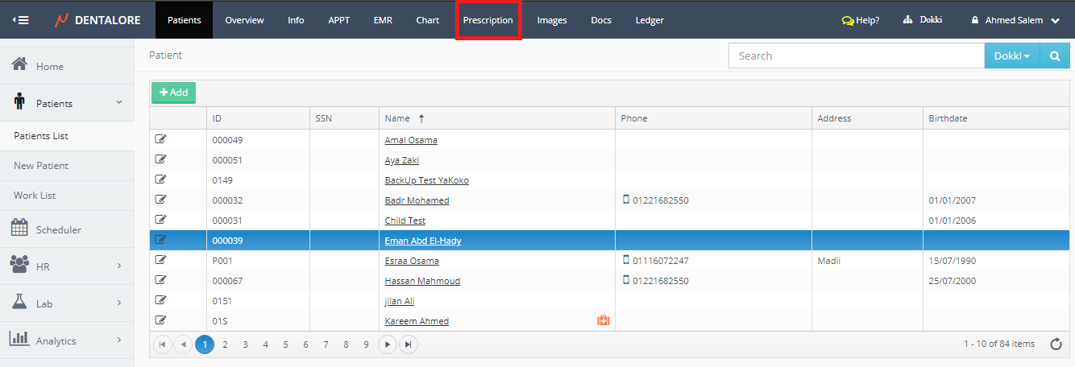Click the edit icon for Amal Osama
The image size is (1075, 367).
(x=160, y=139)
